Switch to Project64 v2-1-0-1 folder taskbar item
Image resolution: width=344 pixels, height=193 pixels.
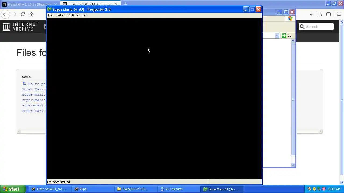coord(136,189)
